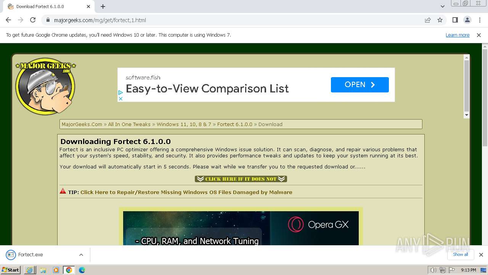Click the address bar URL field
Viewport: 488px width, 275px height.
(x=236, y=20)
